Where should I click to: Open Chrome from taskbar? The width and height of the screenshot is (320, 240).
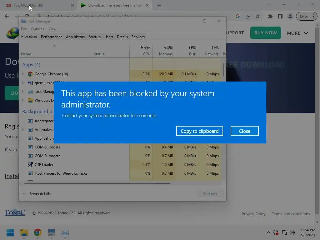pyautogui.click(x=37, y=232)
